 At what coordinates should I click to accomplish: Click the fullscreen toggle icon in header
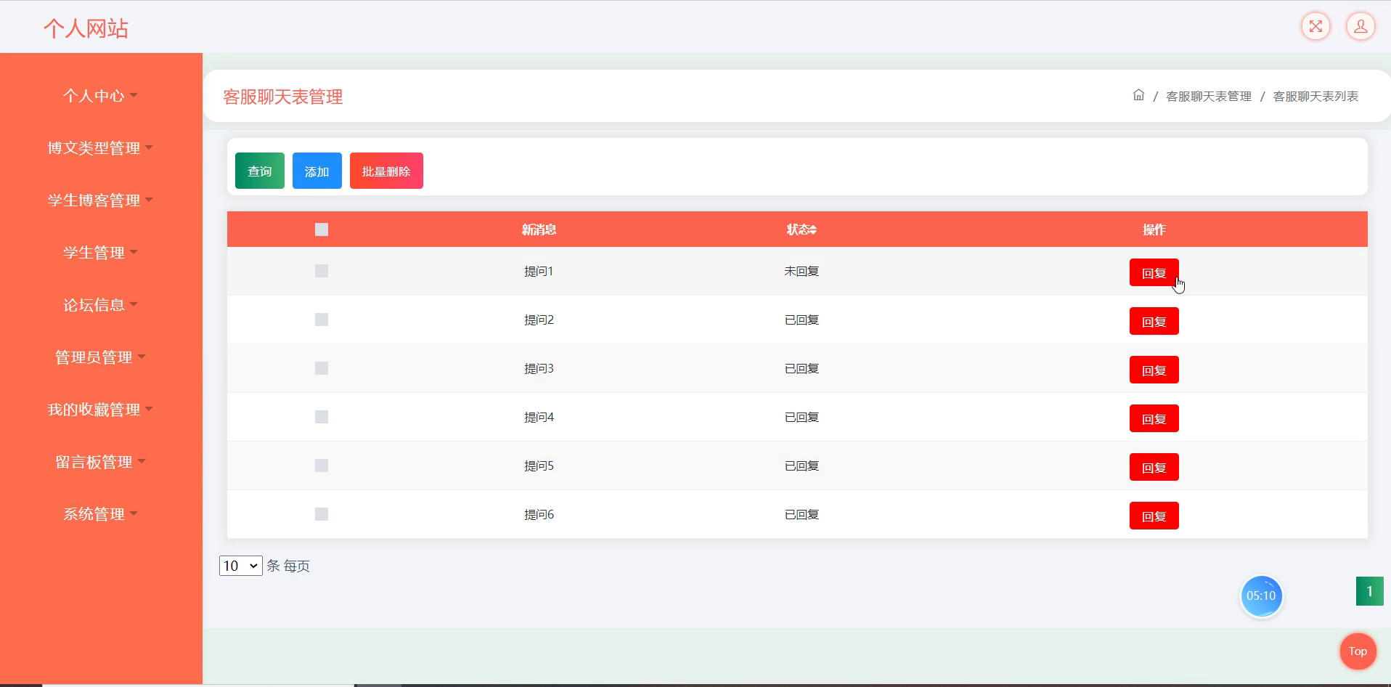pyautogui.click(x=1315, y=27)
